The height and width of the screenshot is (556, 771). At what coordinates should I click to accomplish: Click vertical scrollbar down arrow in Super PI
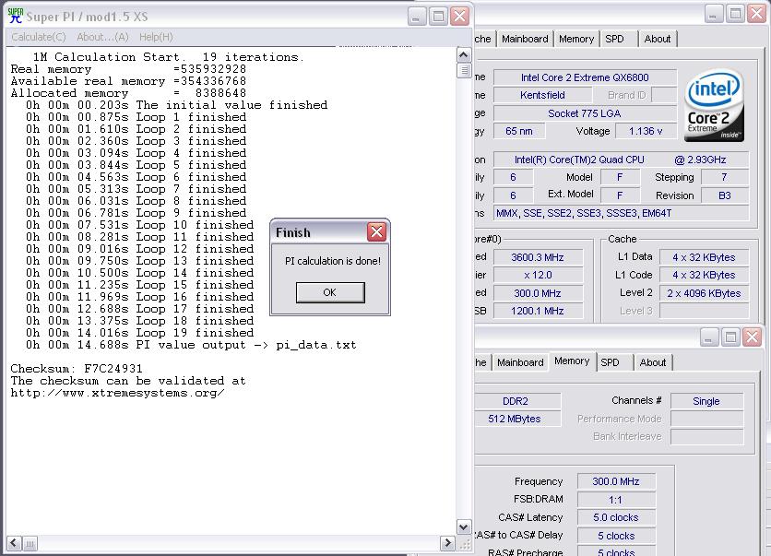463,527
